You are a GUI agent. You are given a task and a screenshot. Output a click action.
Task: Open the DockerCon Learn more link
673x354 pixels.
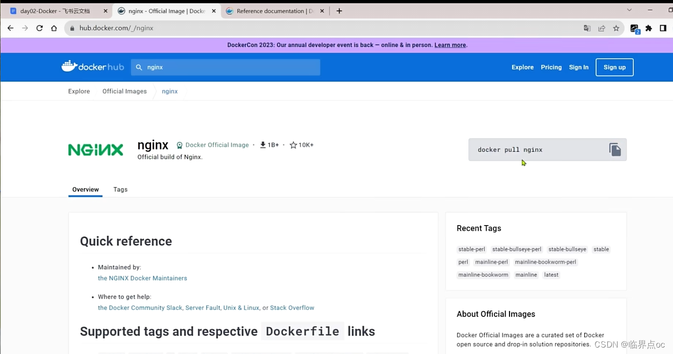click(450, 45)
